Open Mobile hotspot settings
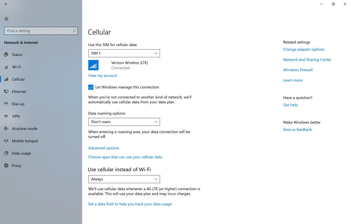 [41, 141]
